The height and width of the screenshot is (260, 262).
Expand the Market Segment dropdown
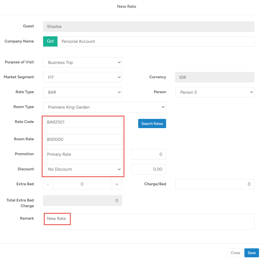click(x=83, y=77)
